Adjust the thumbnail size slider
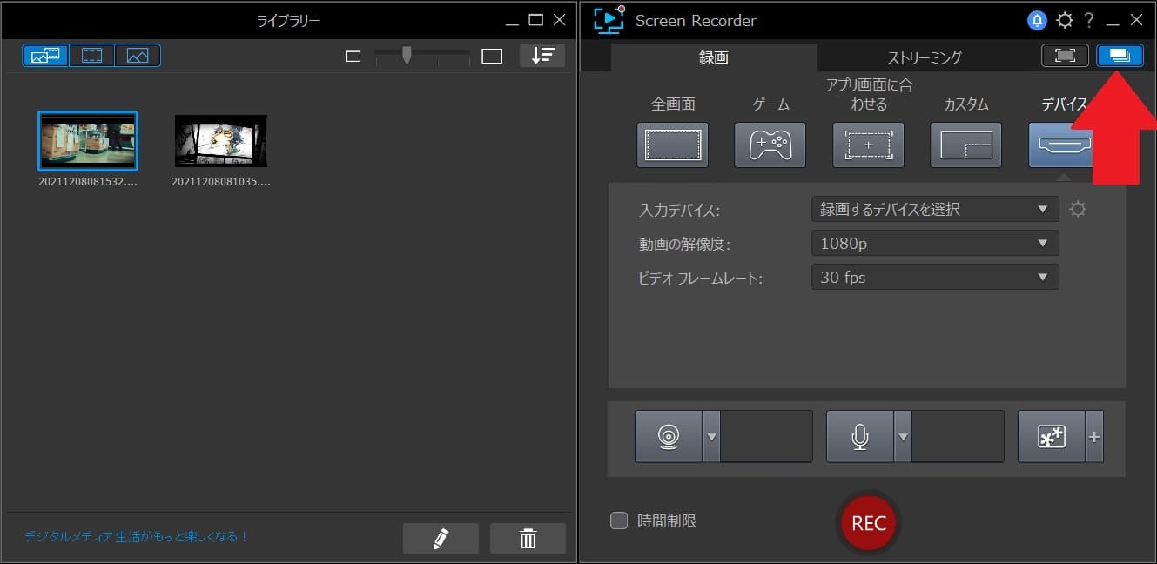Screen dimensions: 1157x564 click(x=407, y=54)
